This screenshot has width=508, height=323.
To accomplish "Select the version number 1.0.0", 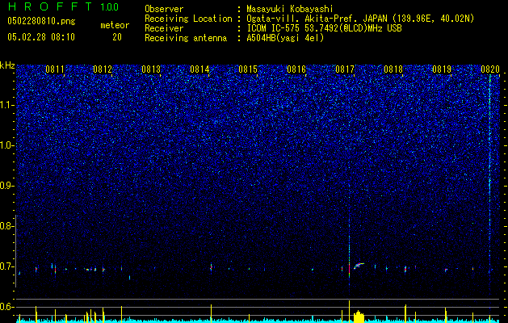I will (x=110, y=6).
